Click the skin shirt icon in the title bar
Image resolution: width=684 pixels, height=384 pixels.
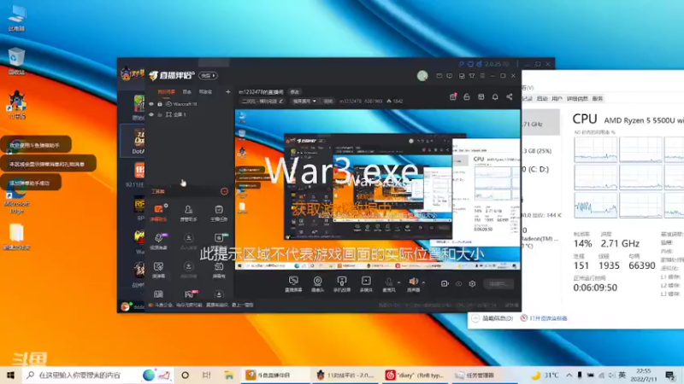pyautogui.click(x=472, y=76)
